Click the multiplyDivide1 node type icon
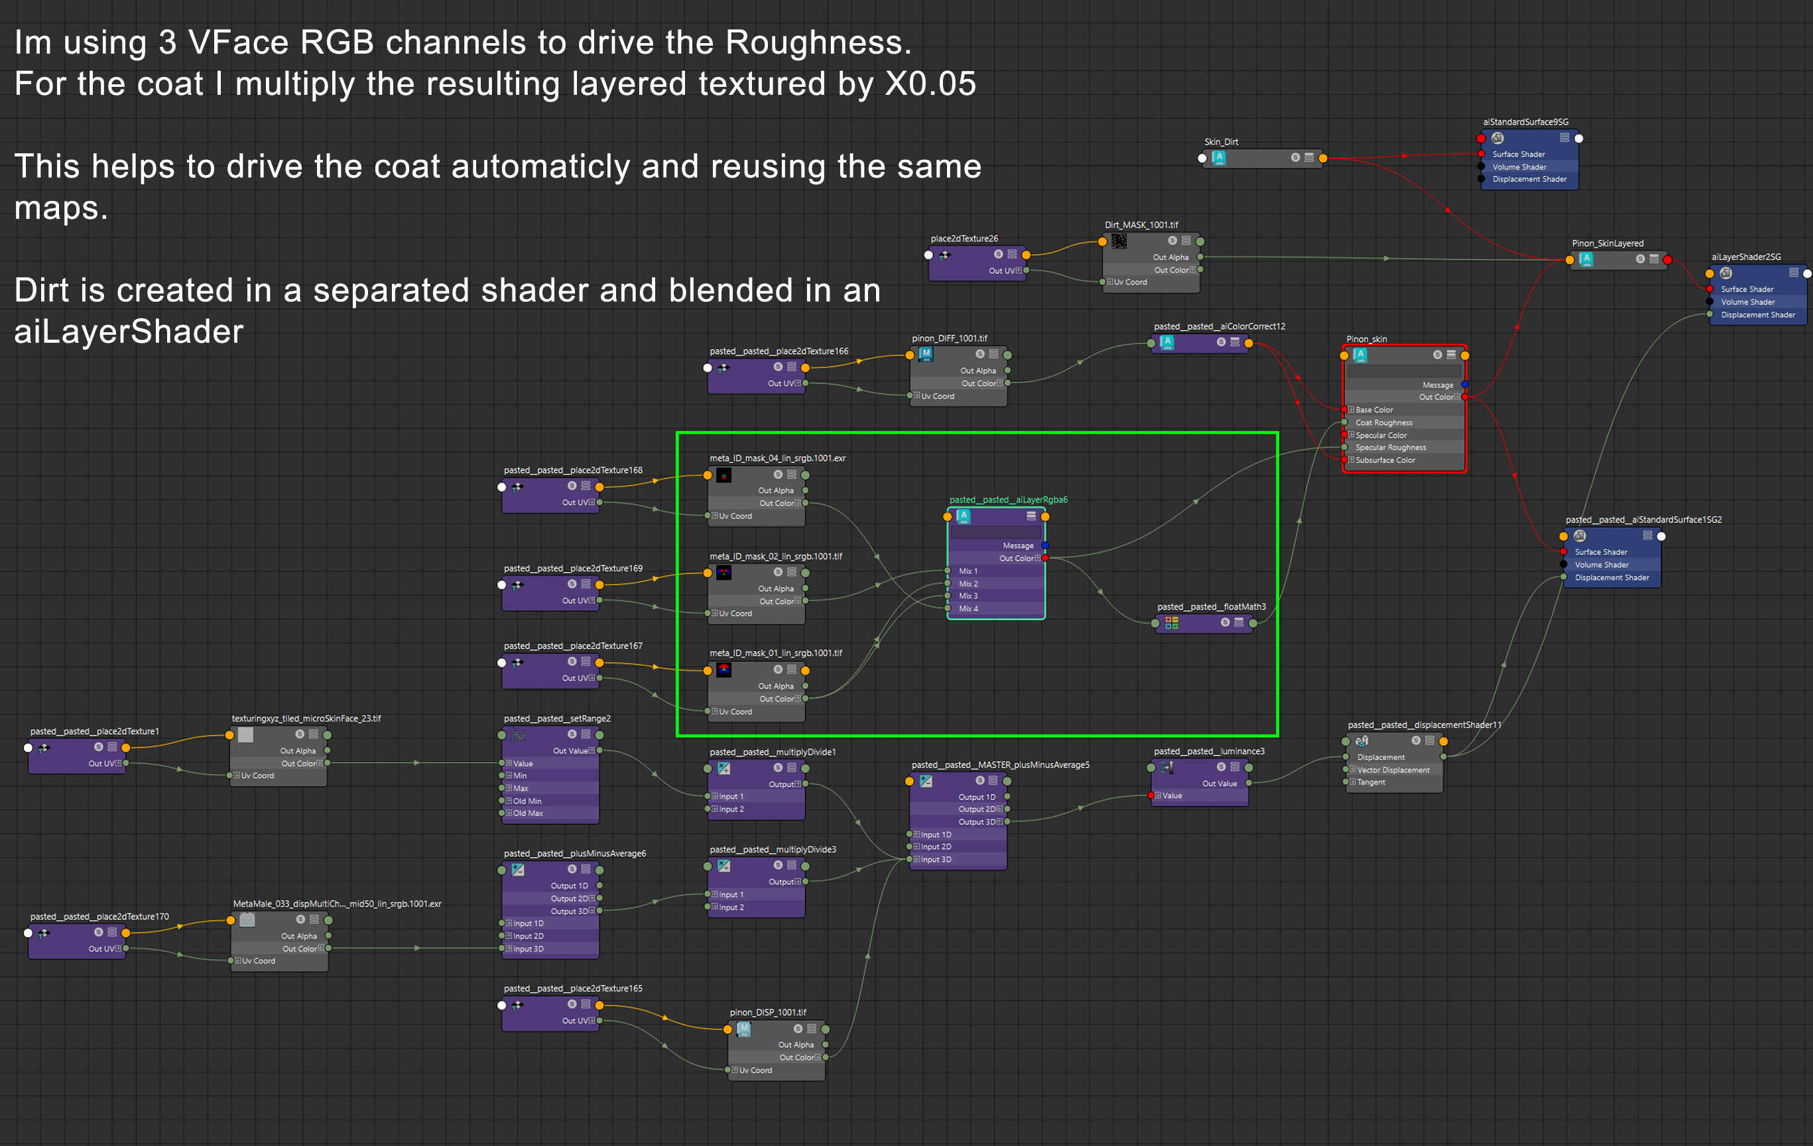 [723, 768]
